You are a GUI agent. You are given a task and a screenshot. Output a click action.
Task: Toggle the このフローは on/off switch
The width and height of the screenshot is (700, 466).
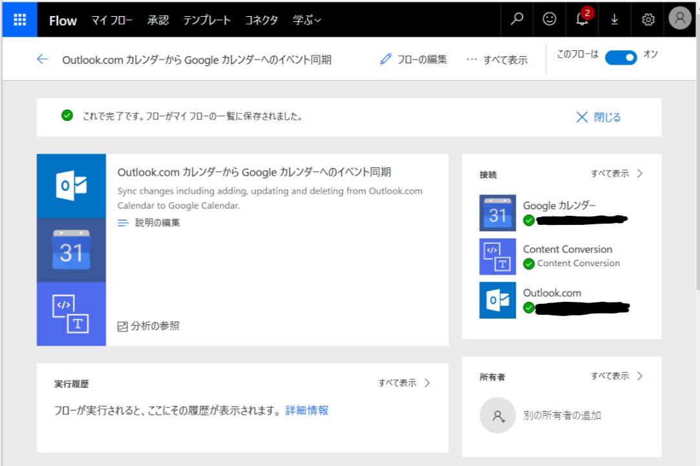pyautogui.click(x=621, y=58)
